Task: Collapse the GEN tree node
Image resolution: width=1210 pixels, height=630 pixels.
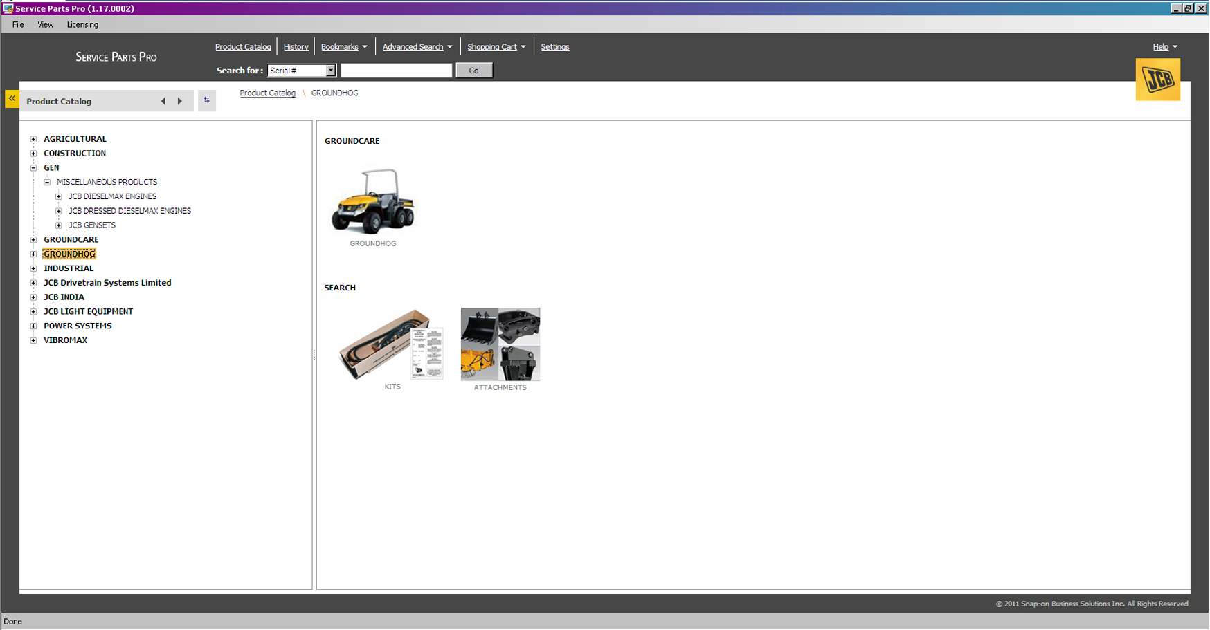Action: coord(33,168)
